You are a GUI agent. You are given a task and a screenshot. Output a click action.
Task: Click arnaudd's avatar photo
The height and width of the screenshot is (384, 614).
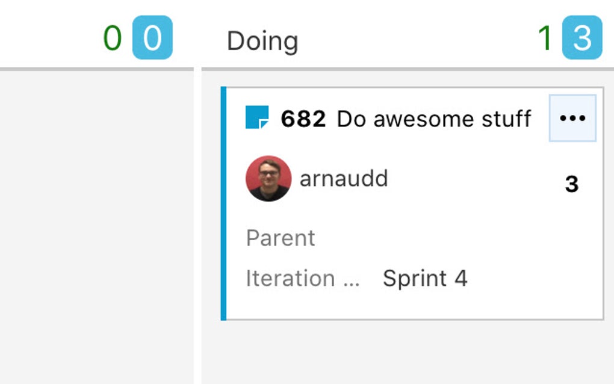tap(268, 179)
